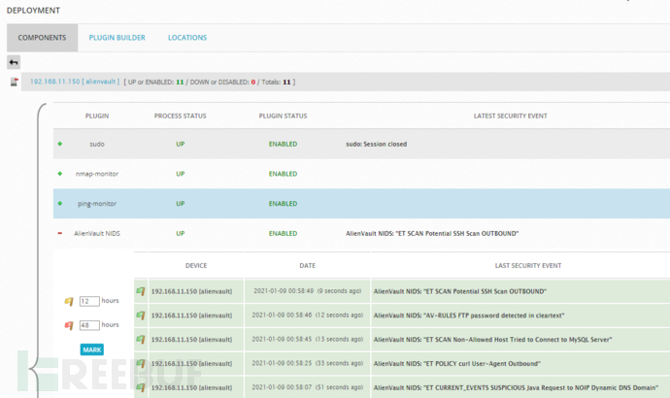
Task: Select the nmap-monitor plugin name
Action: pyautogui.click(x=97, y=174)
